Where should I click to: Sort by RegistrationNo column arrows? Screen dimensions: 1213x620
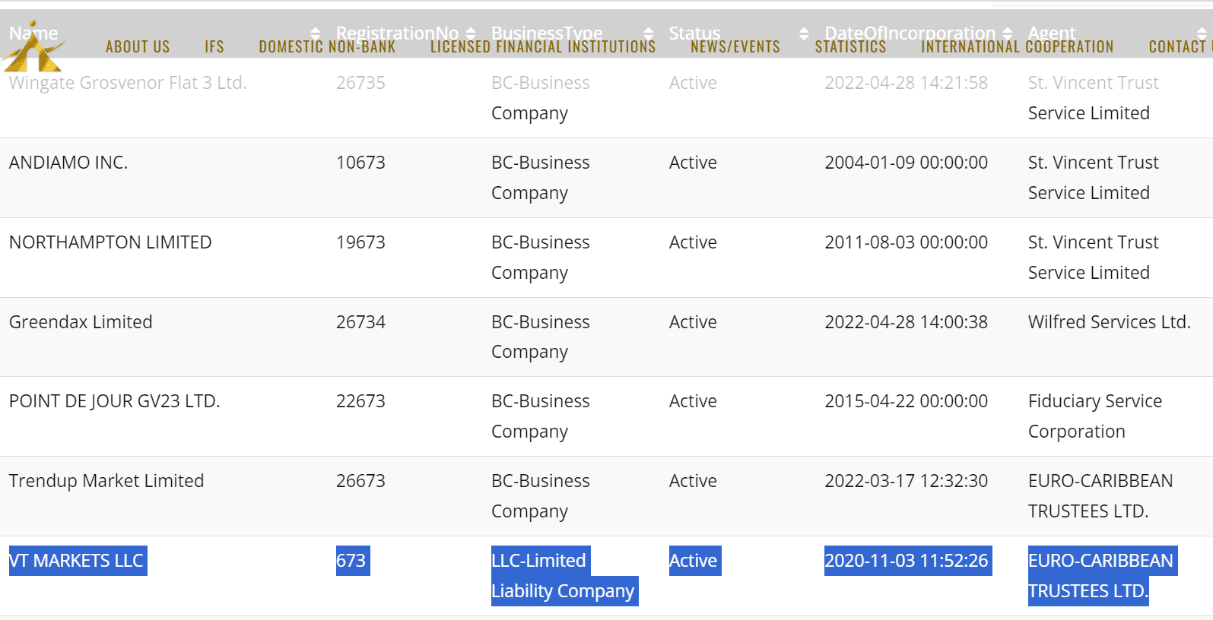pos(471,33)
